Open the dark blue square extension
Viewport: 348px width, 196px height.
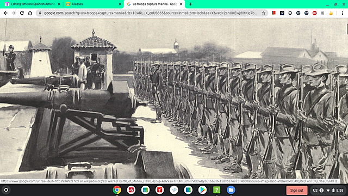[x=282, y=13]
